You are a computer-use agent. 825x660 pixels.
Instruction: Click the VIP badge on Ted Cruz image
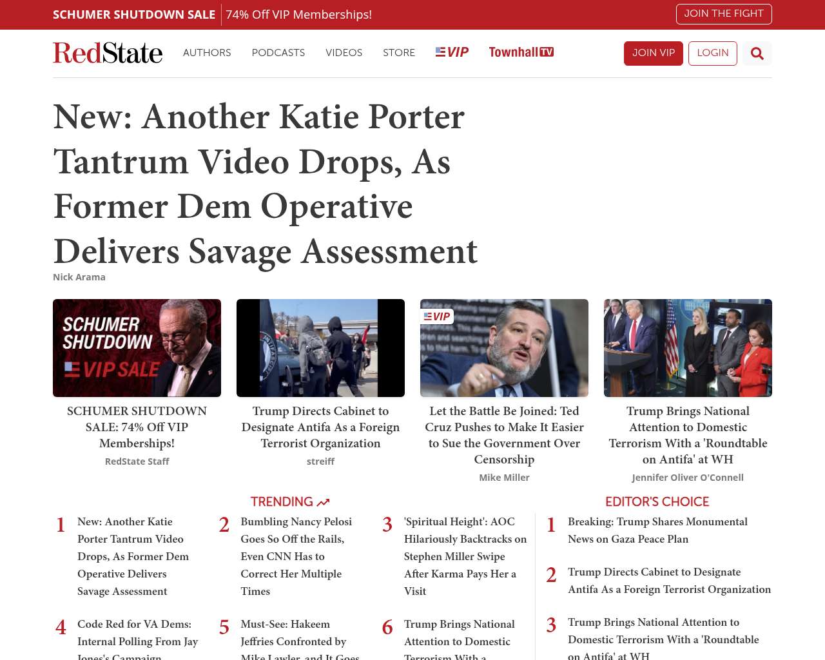point(438,316)
